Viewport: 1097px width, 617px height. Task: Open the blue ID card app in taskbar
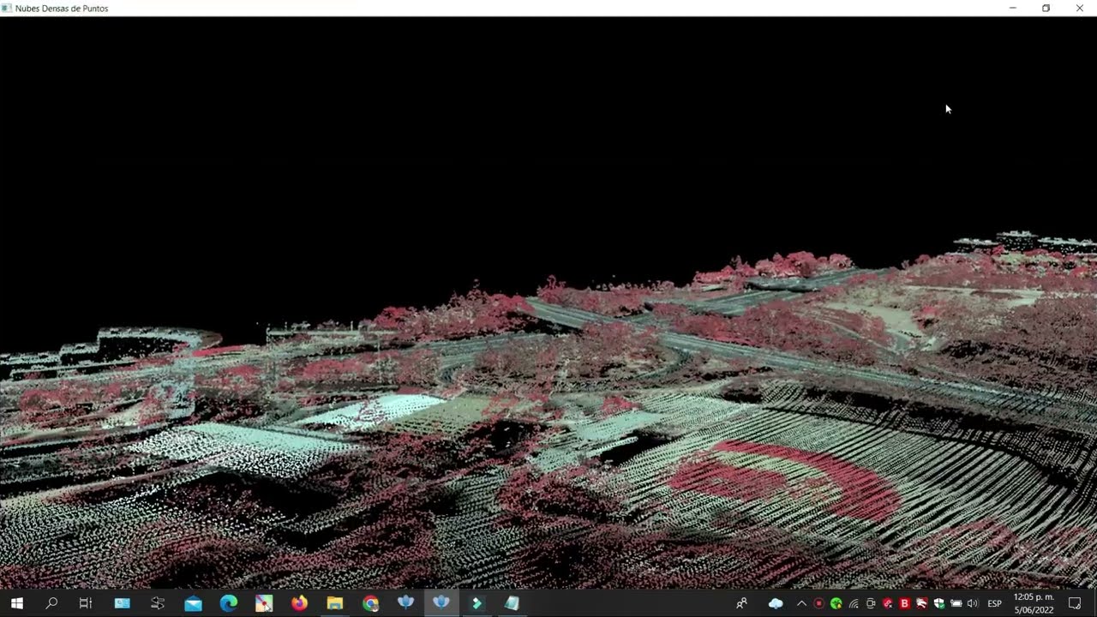[123, 603]
